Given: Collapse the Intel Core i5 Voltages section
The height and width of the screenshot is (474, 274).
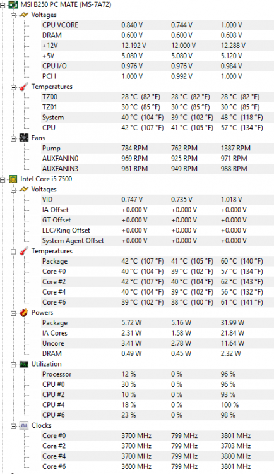Looking at the screenshot, I should 13,190.
